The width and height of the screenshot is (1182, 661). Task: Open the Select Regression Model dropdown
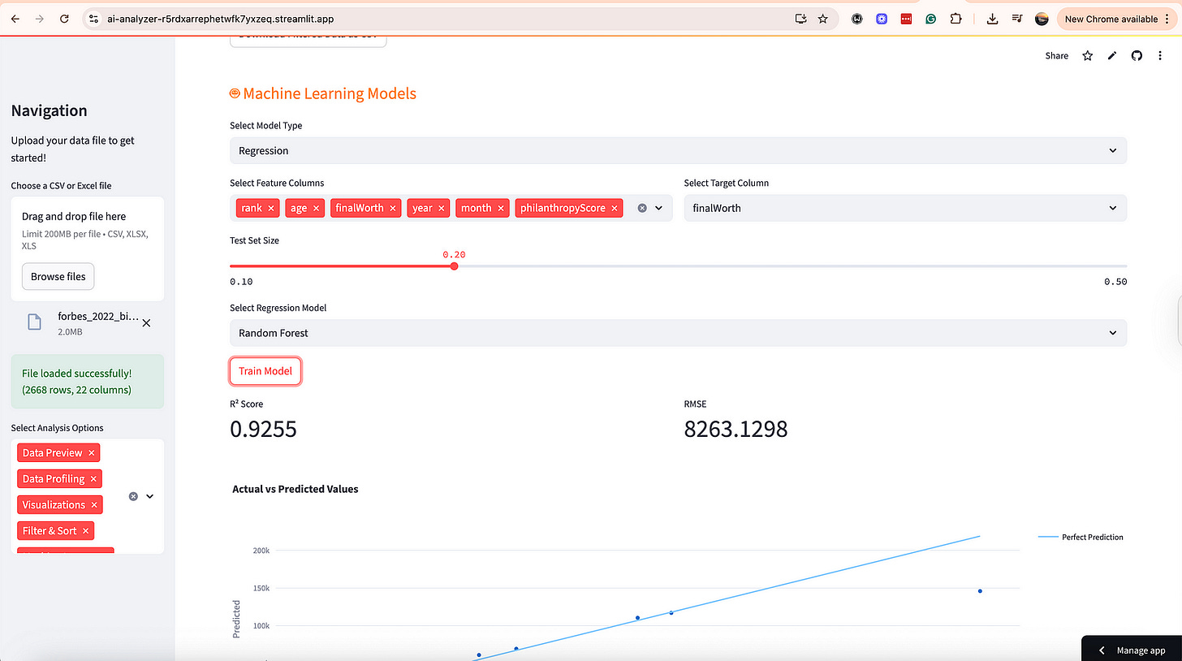click(x=678, y=333)
